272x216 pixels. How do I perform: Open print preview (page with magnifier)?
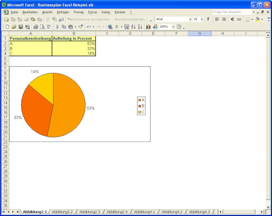point(42,27)
